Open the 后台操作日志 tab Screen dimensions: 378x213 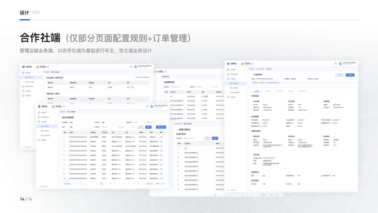coord(303,91)
